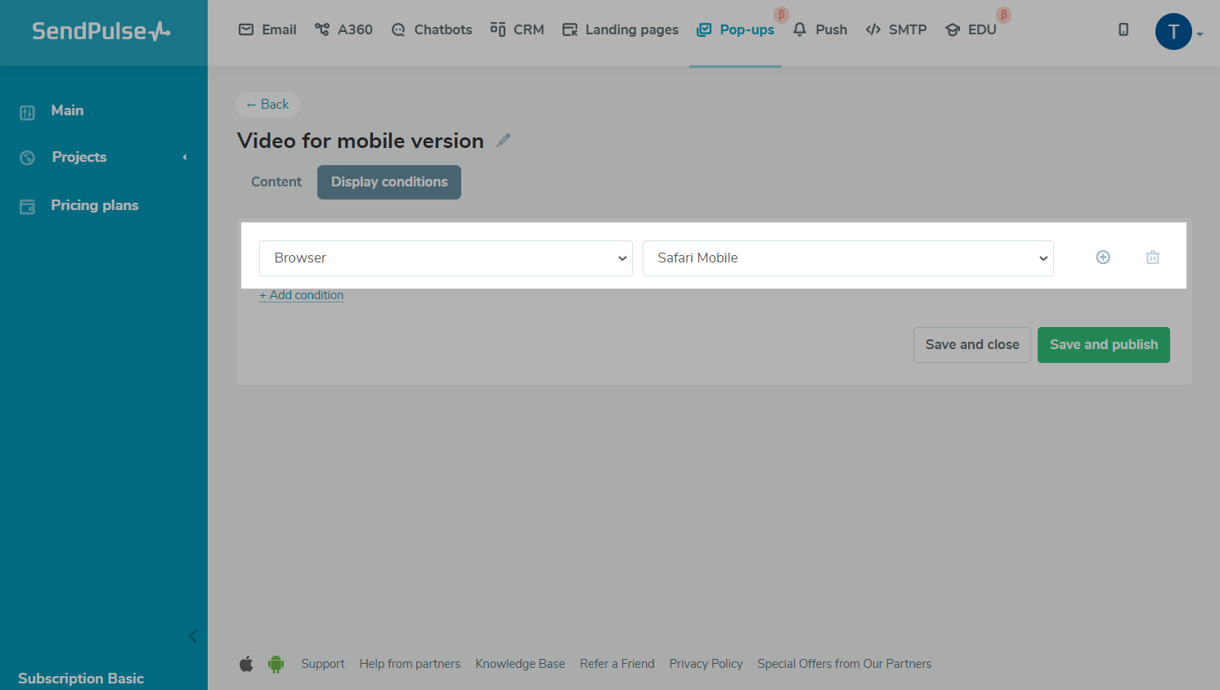Click the SendPulse logo

click(x=101, y=31)
